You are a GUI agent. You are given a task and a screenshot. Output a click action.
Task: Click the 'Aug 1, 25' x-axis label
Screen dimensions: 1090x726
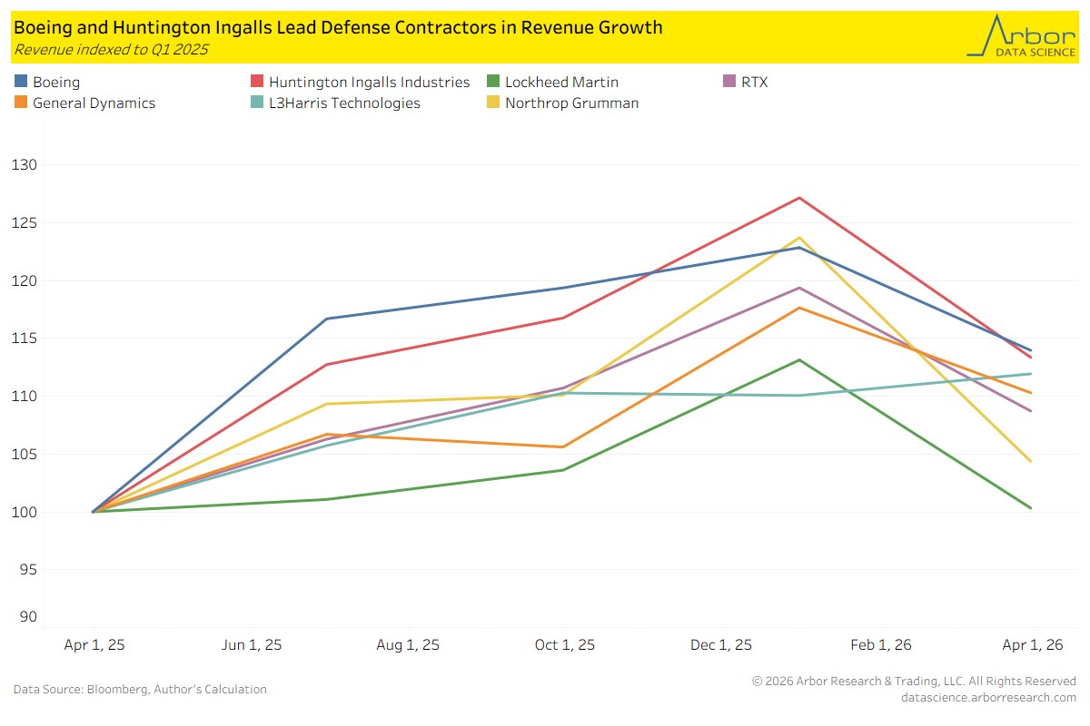409,645
